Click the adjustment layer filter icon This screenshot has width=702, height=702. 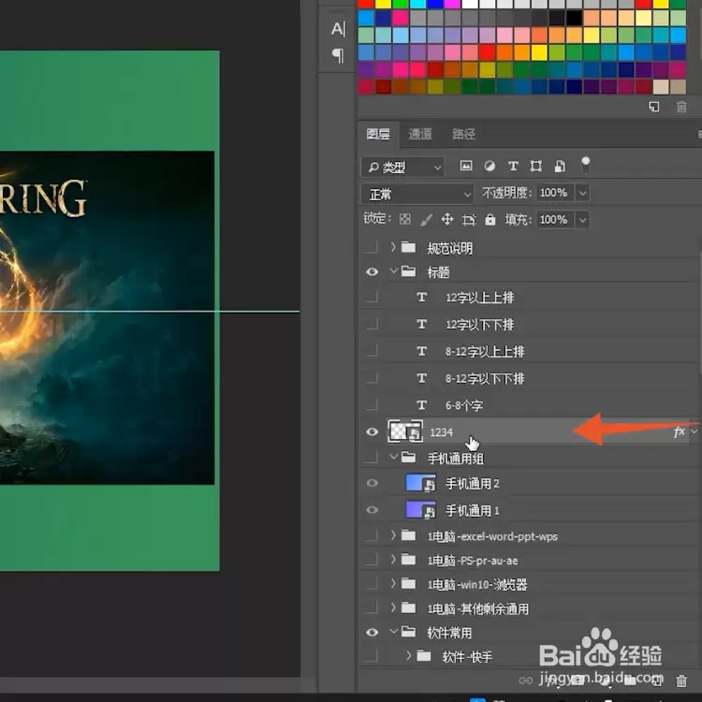[x=490, y=166]
